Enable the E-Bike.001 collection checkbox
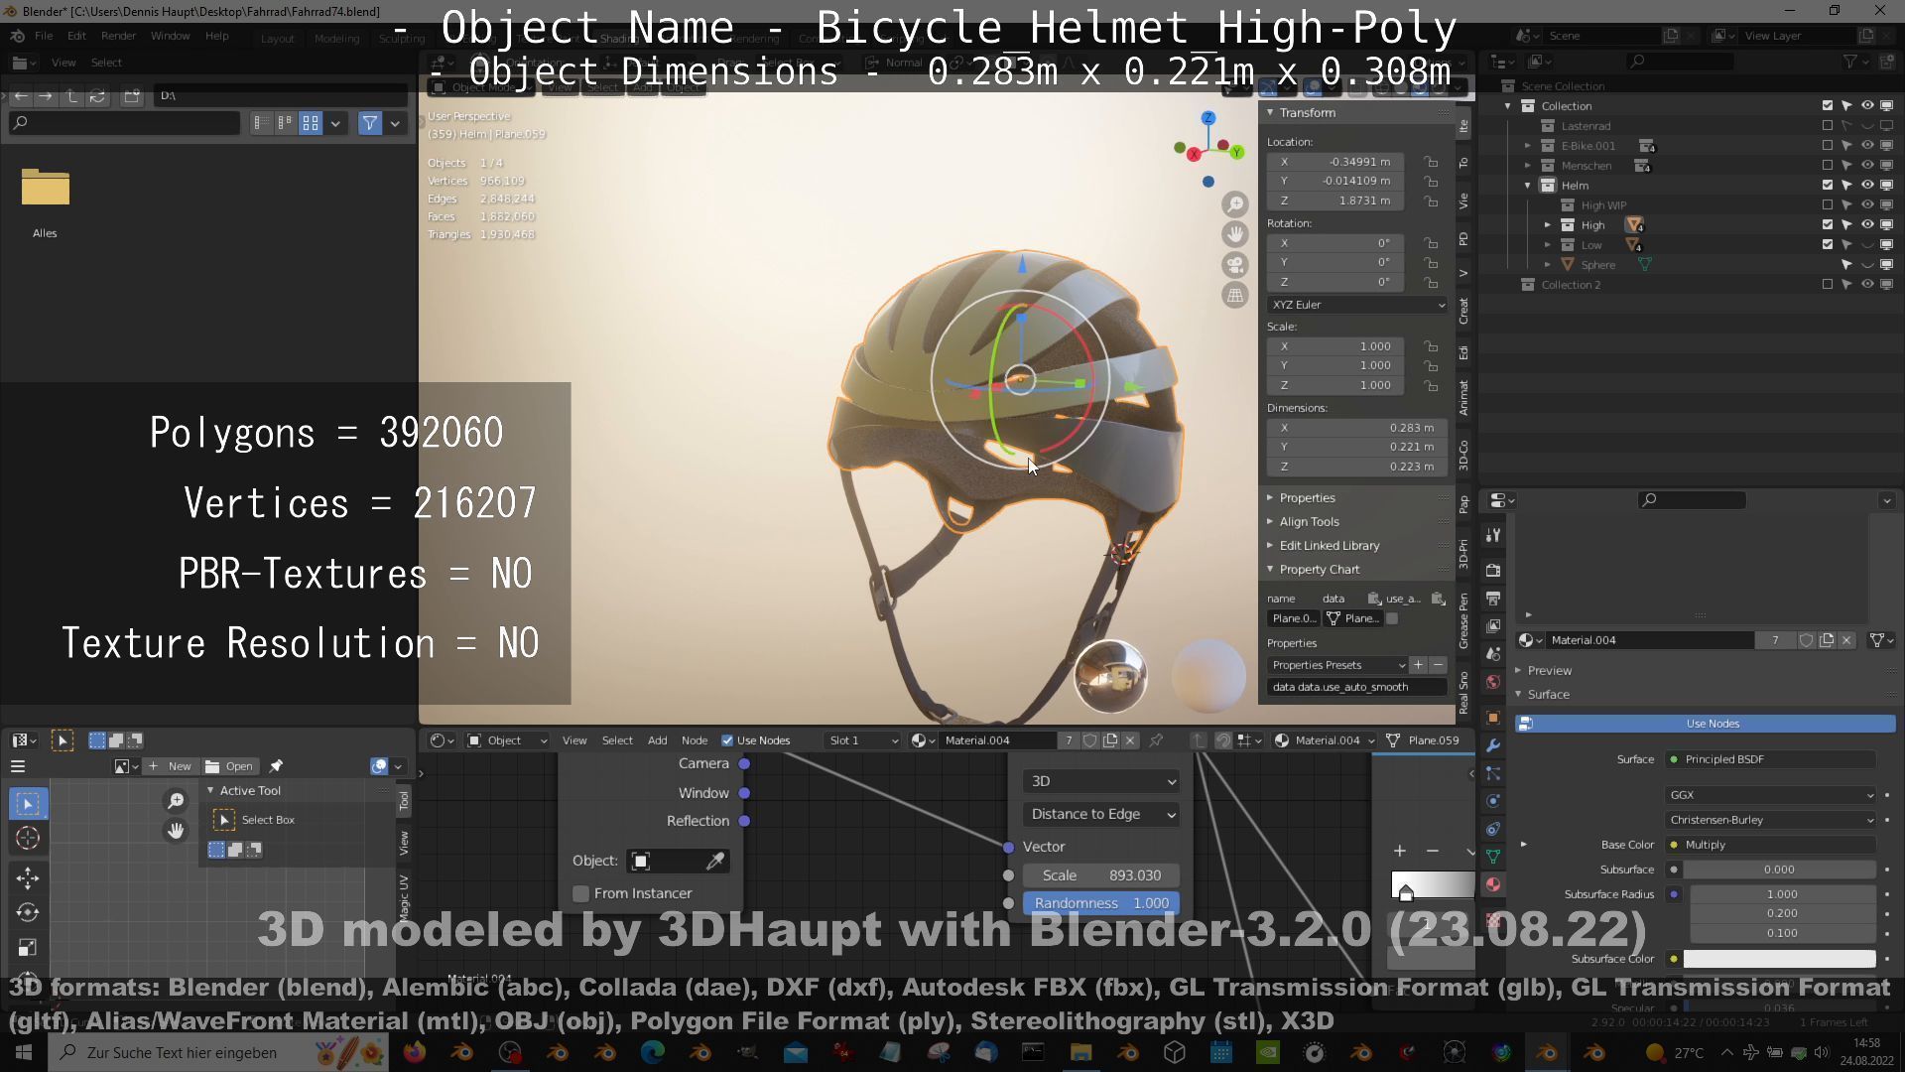This screenshot has width=1905, height=1072. point(1828,146)
